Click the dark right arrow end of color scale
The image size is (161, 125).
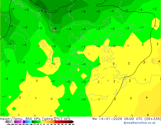point(73,122)
